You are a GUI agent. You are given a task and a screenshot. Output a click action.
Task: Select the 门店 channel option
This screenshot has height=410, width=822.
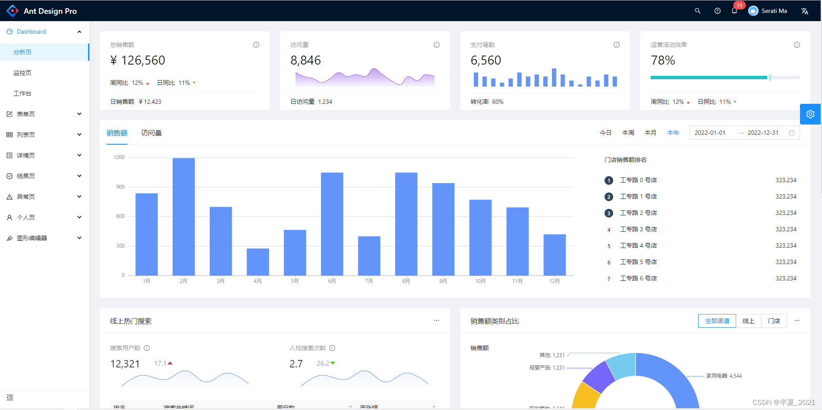774,320
